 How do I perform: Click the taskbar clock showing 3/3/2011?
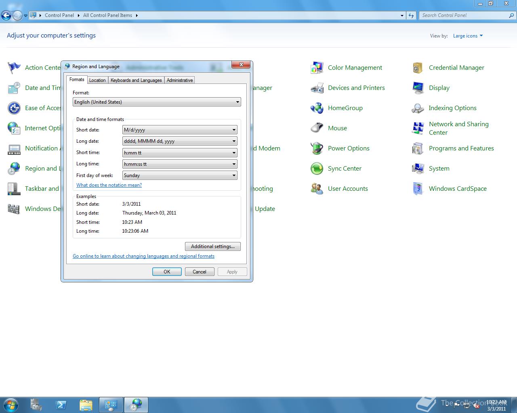[x=496, y=405]
